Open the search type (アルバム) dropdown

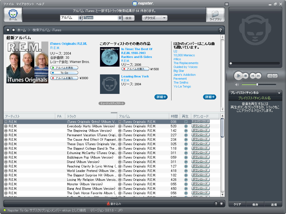tap(80, 18)
